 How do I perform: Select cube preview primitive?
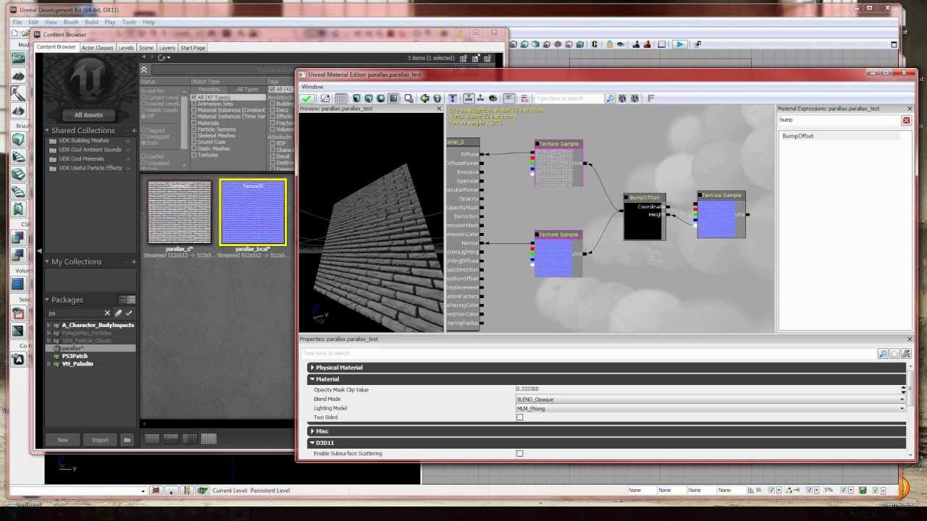[369, 98]
